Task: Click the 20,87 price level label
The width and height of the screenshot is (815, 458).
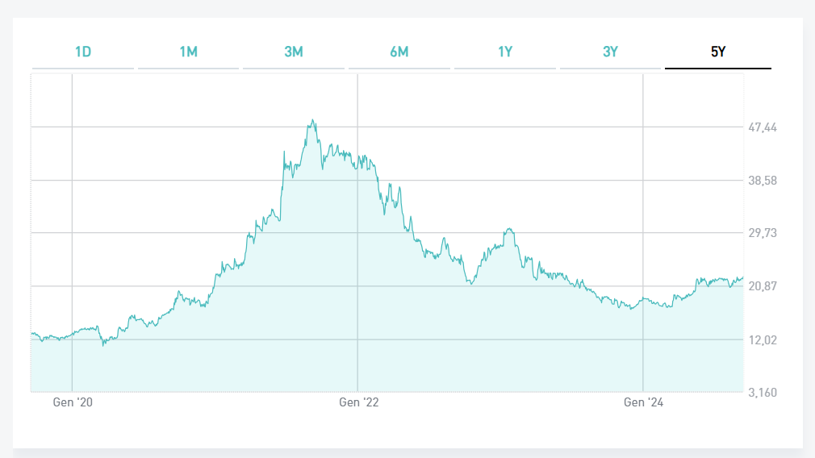Action: (763, 286)
